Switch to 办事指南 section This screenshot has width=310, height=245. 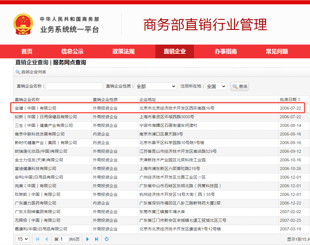[x=226, y=51]
